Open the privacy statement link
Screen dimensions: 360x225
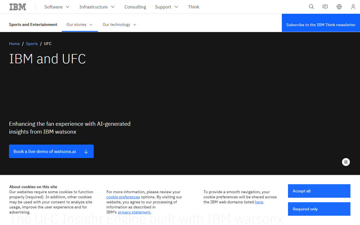[x=134, y=212]
